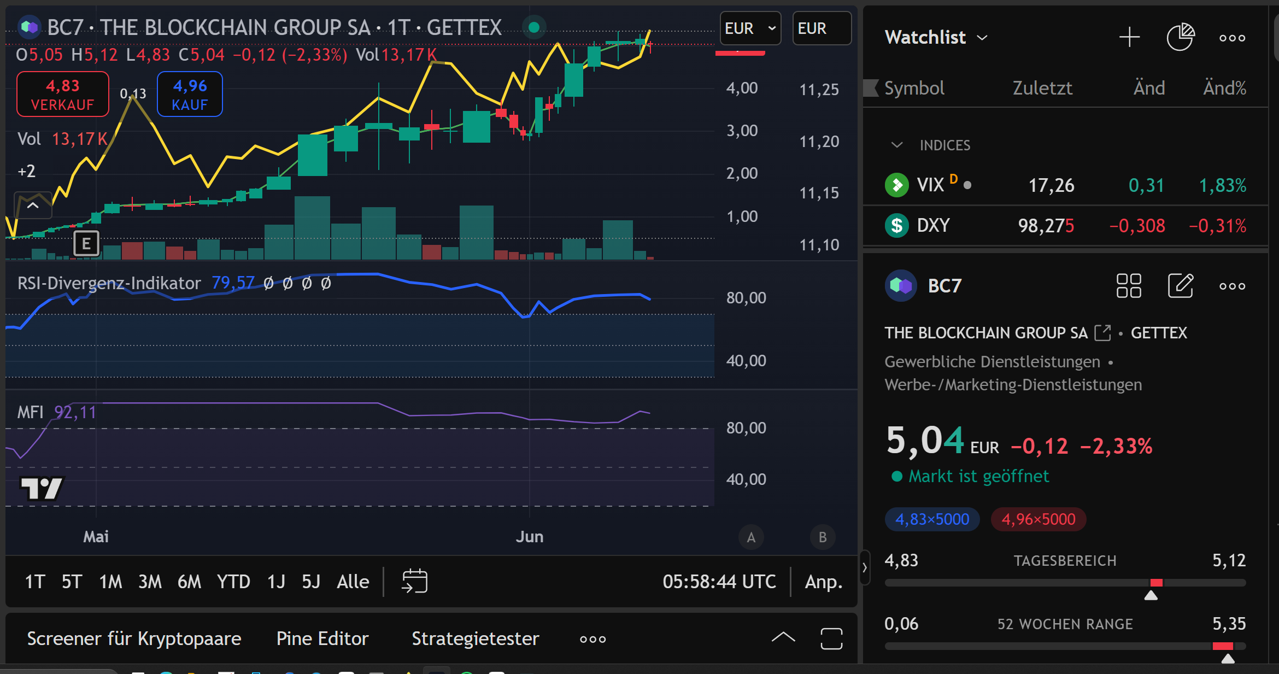
Task: Select the YTD time range
Action: coord(233,582)
